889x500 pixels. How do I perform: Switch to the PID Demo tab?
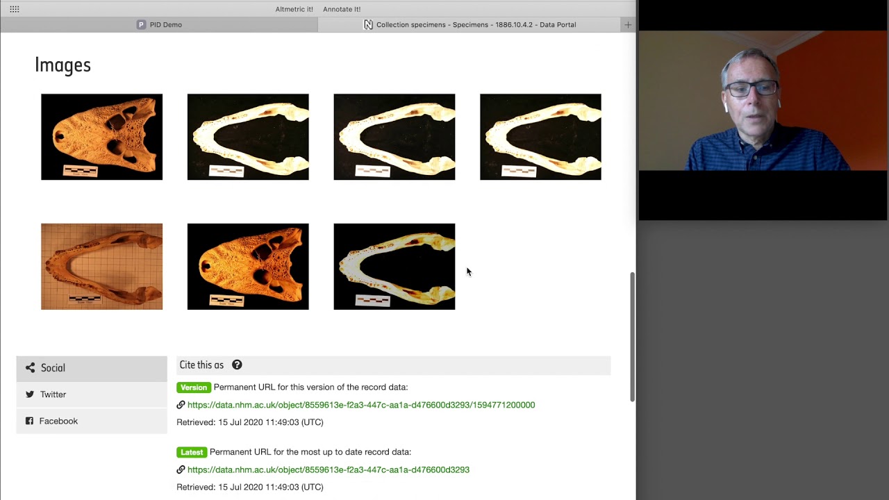159,24
